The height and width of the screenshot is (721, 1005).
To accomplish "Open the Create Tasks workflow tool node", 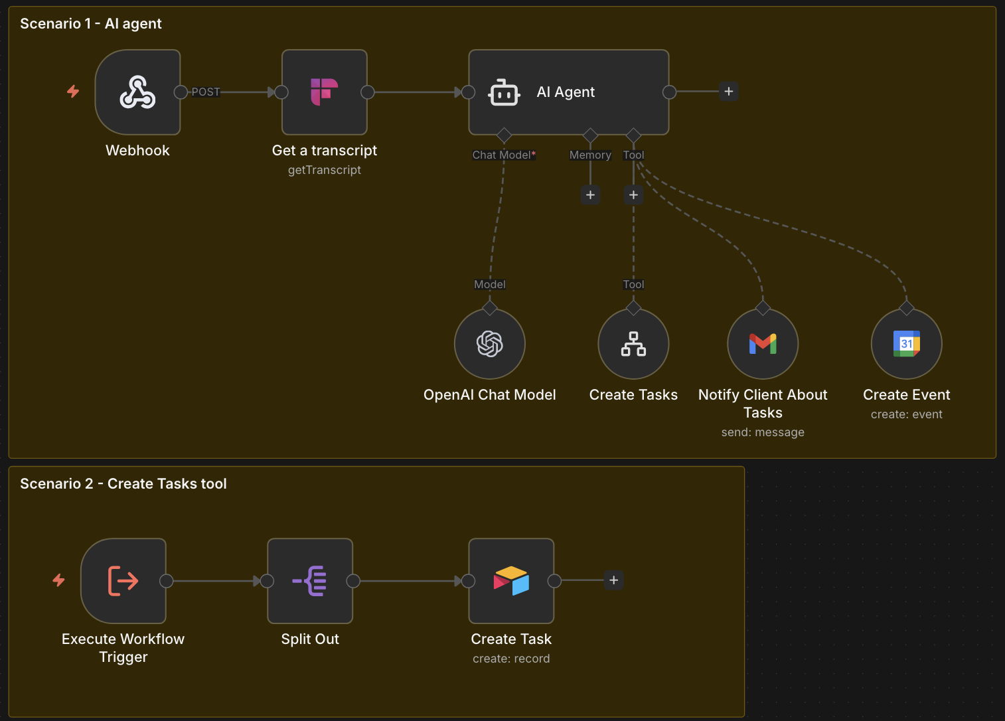I will tap(633, 344).
